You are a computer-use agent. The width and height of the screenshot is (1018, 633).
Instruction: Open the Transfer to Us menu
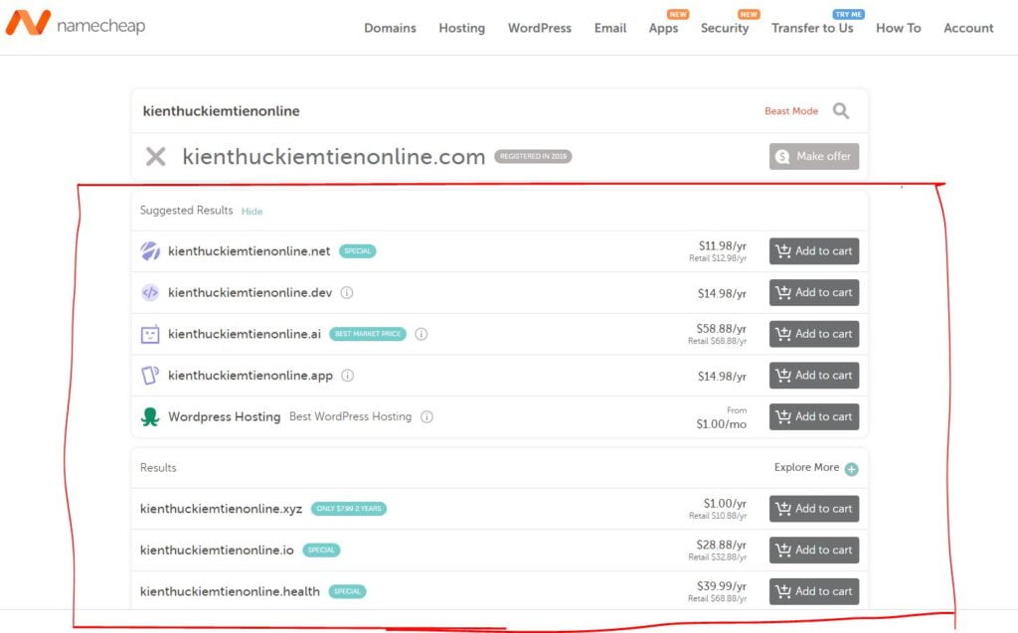pyautogui.click(x=812, y=28)
